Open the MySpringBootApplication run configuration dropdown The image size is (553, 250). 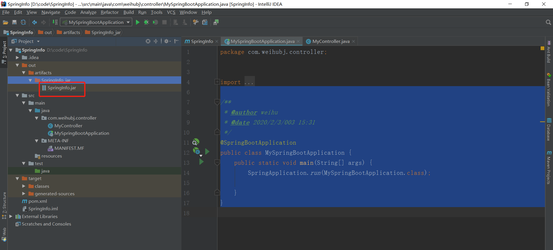96,22
